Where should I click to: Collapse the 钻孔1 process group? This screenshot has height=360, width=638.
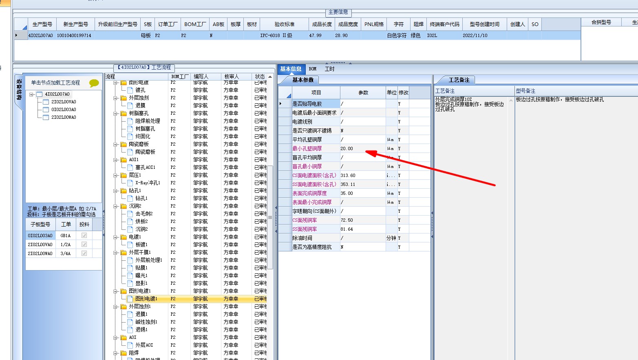116,191
